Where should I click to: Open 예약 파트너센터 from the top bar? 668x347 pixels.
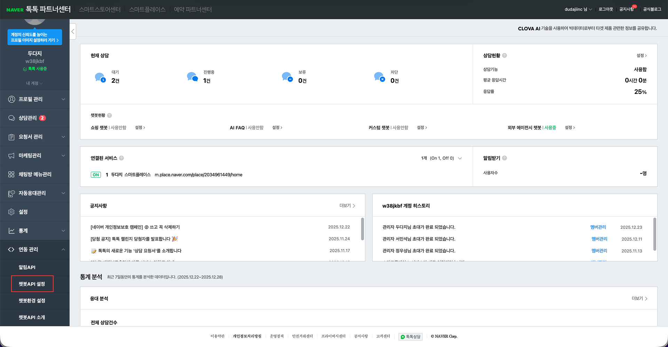[193, 9]
